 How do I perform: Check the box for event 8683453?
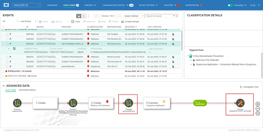[x=7, y=39]
